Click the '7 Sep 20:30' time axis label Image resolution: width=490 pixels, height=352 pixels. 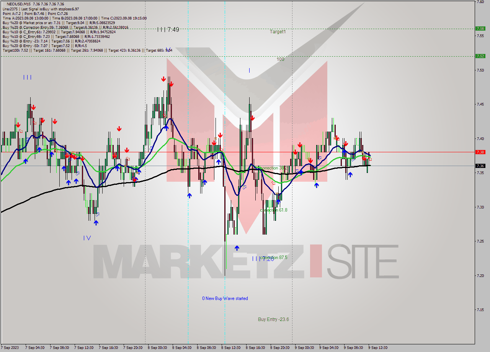pyautogui.click(x=133, y=348)
